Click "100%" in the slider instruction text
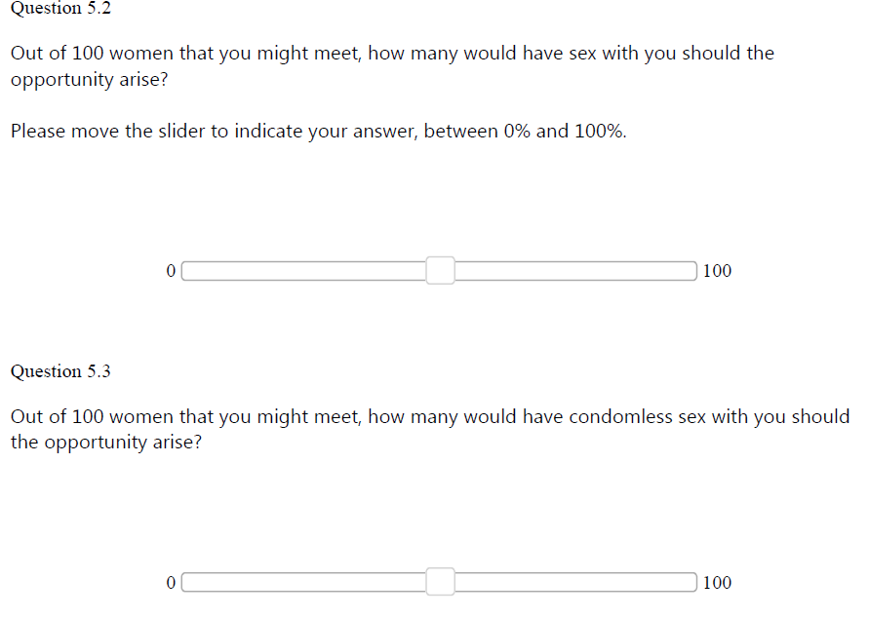 click(599, 132)
